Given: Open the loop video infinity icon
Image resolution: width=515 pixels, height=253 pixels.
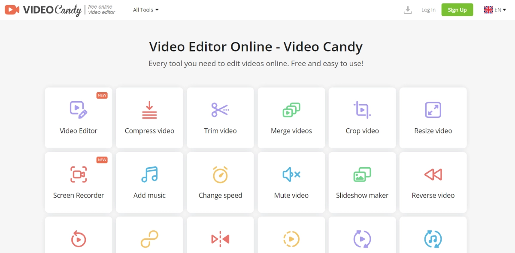Looking at the screenshot, I should [x=149, y=239].
